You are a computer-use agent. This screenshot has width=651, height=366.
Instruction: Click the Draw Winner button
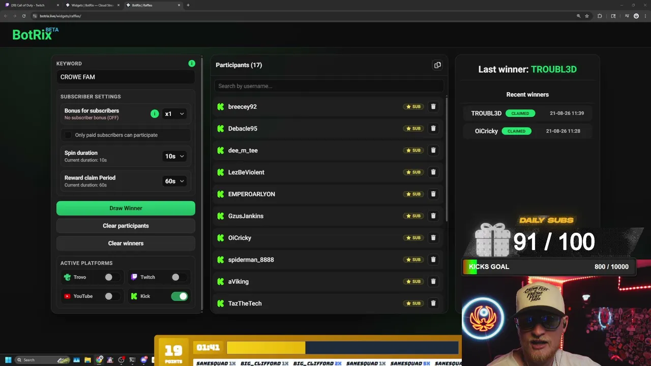tap(126, 208)
